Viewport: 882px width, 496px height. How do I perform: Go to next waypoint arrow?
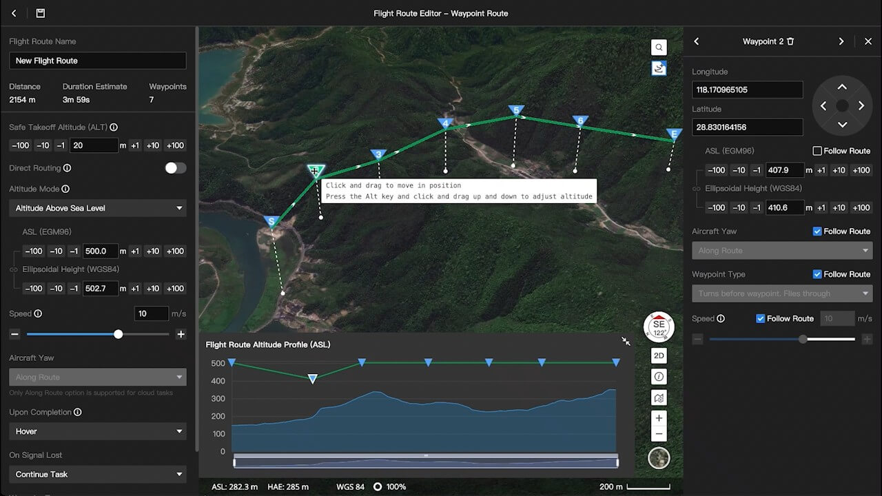pos(841,41)
